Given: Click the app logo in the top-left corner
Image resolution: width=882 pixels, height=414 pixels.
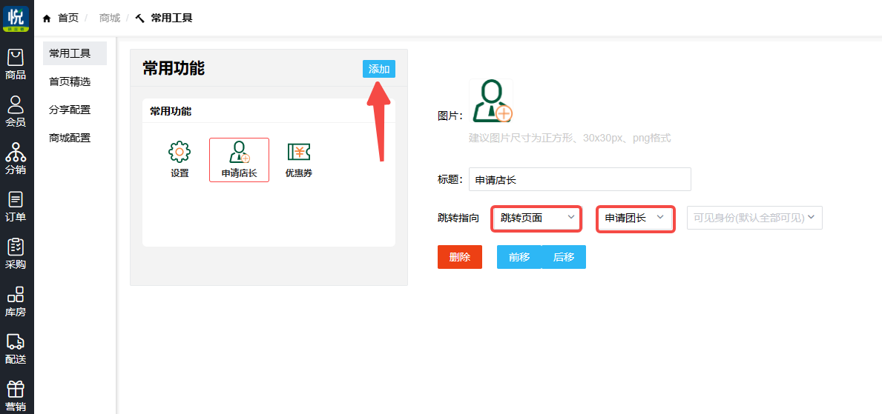Looking at the screenshot, I should coord(16,18).
